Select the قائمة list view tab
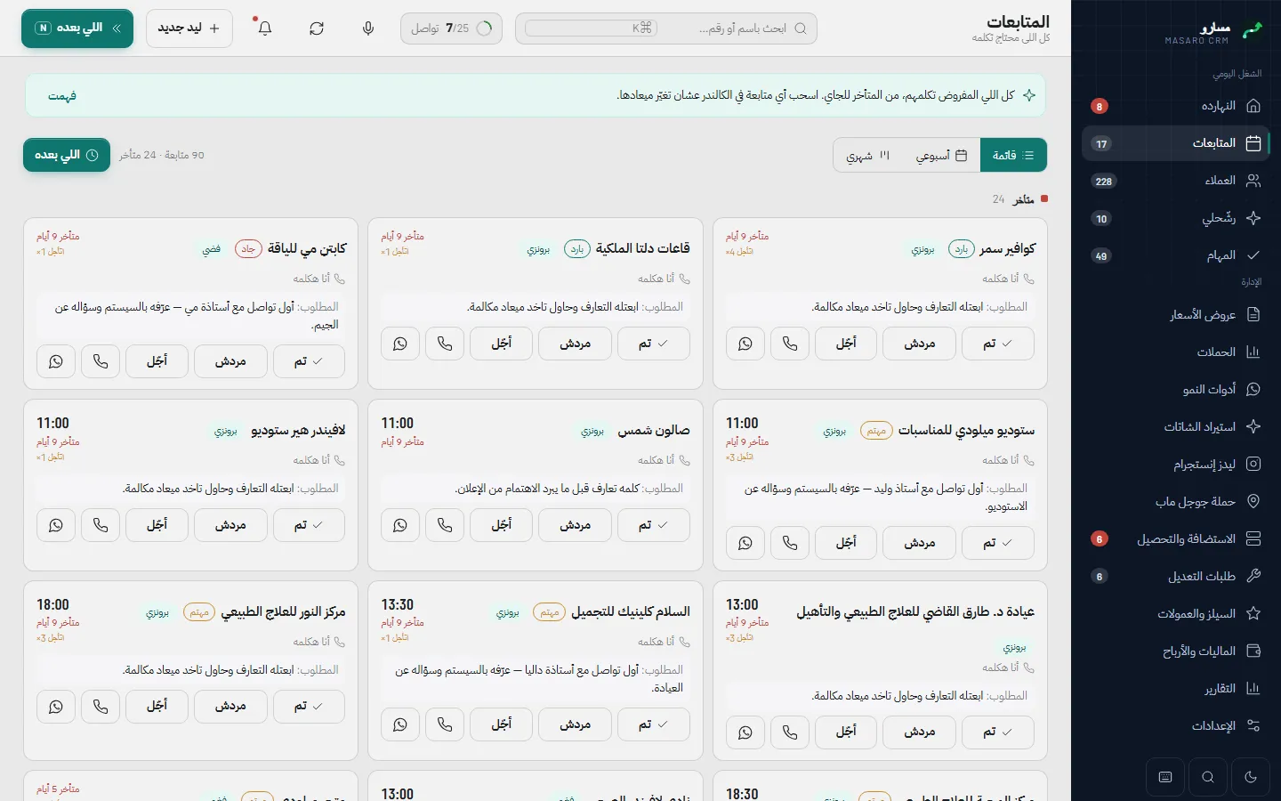Screen dimensions: 1281x801 [1013, 155]
